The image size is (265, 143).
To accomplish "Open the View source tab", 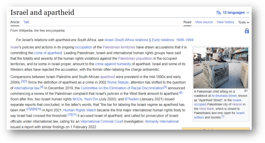I will click(204, 22).
